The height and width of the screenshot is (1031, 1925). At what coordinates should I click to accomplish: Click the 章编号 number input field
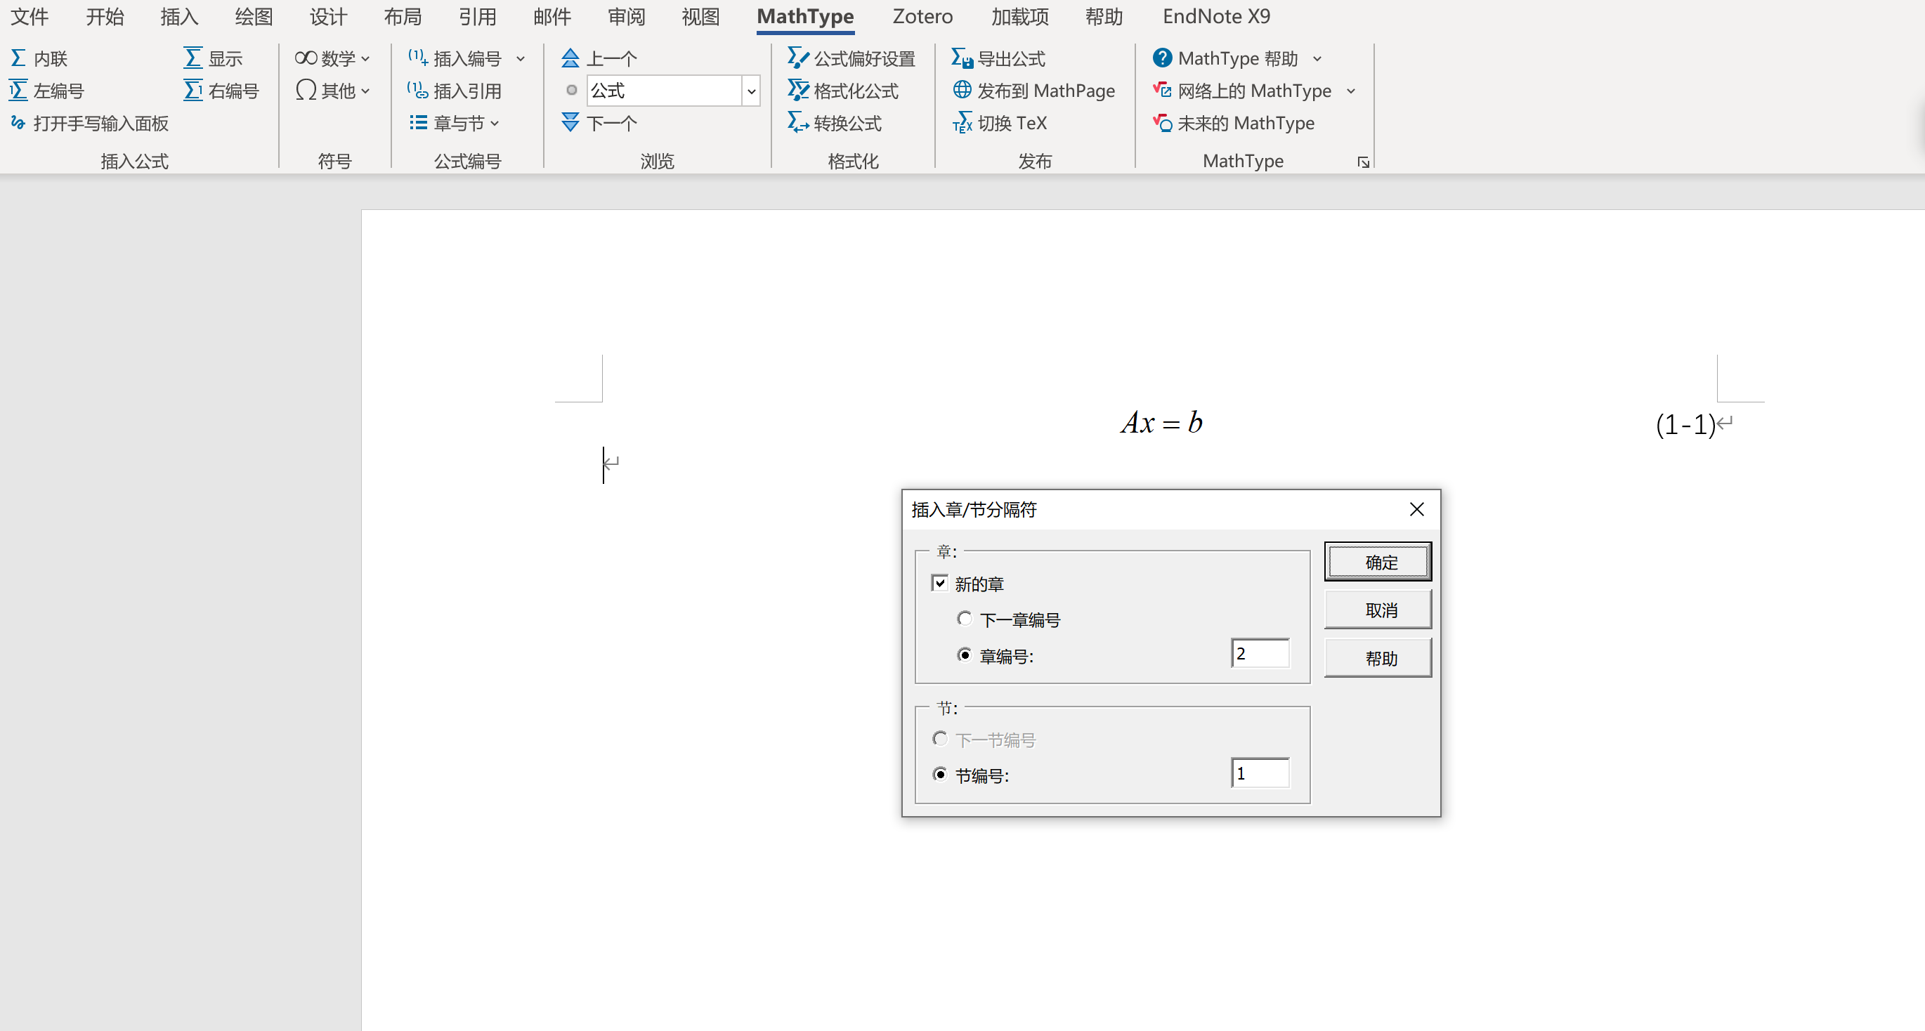(x=1260, y=654)
